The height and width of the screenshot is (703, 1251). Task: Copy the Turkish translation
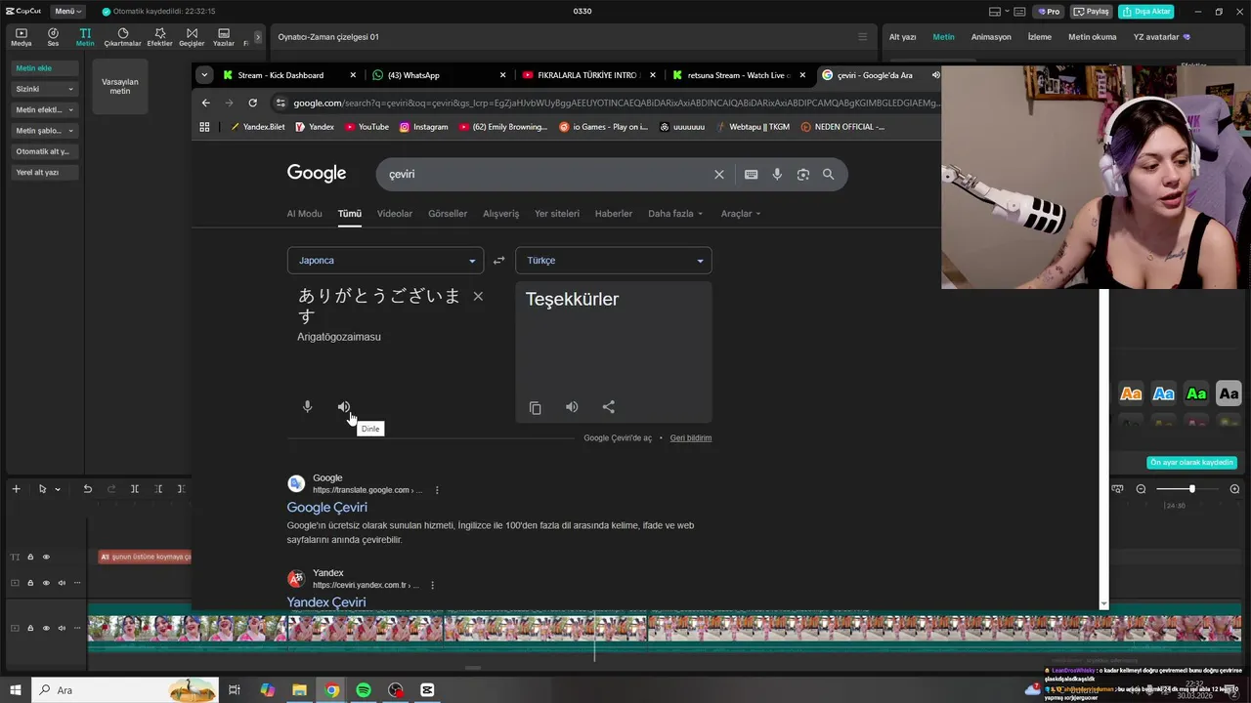click(535, 407)
